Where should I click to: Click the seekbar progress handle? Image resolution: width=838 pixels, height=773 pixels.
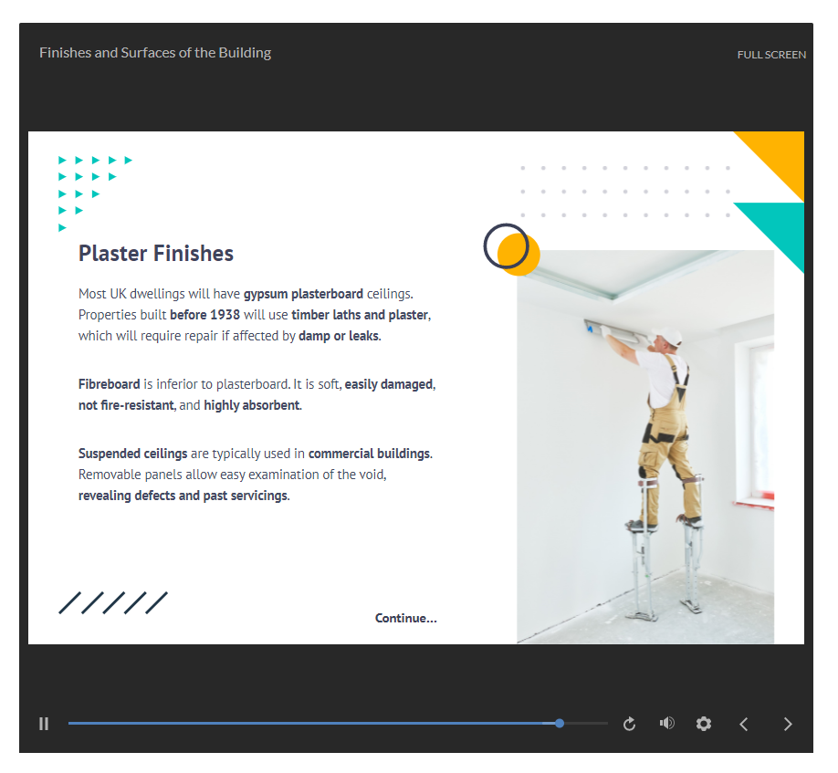[x=559, y=724]
